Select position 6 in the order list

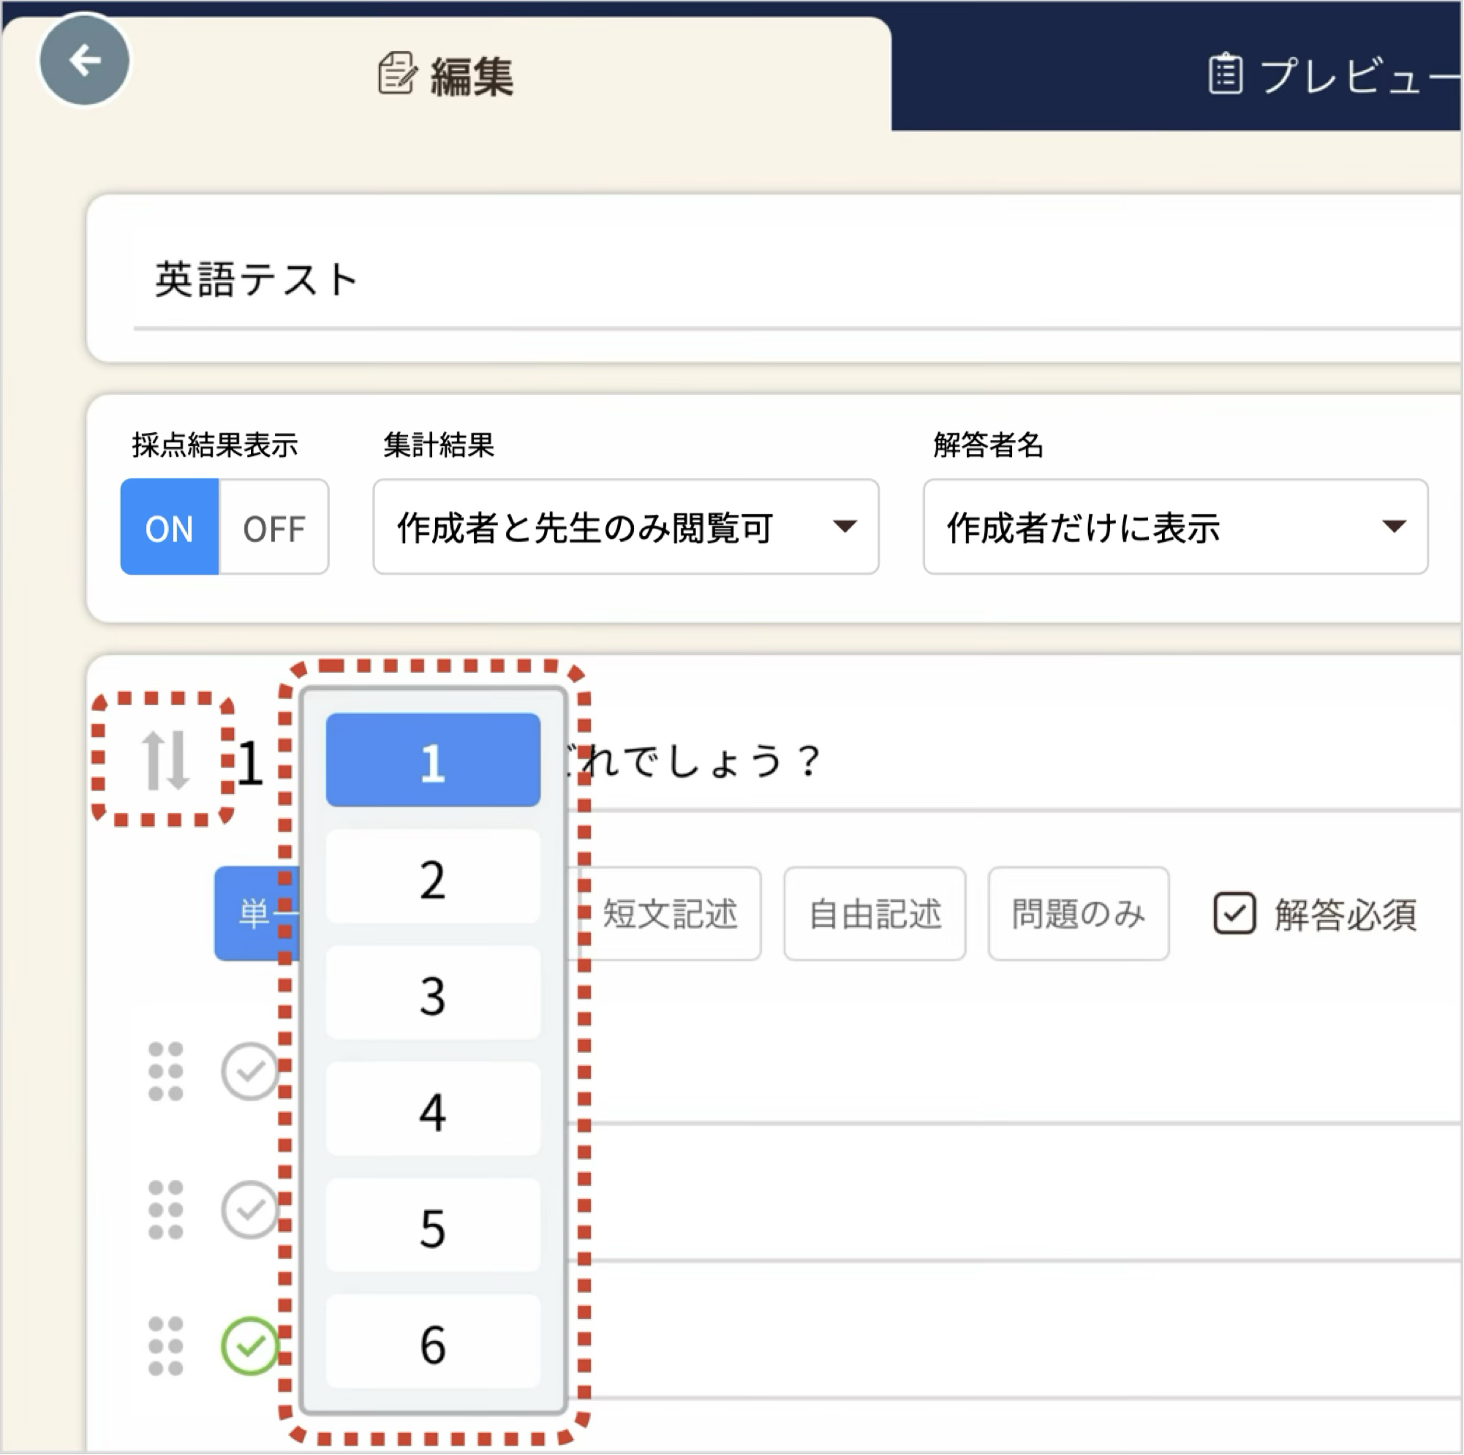pos(433,1342)
